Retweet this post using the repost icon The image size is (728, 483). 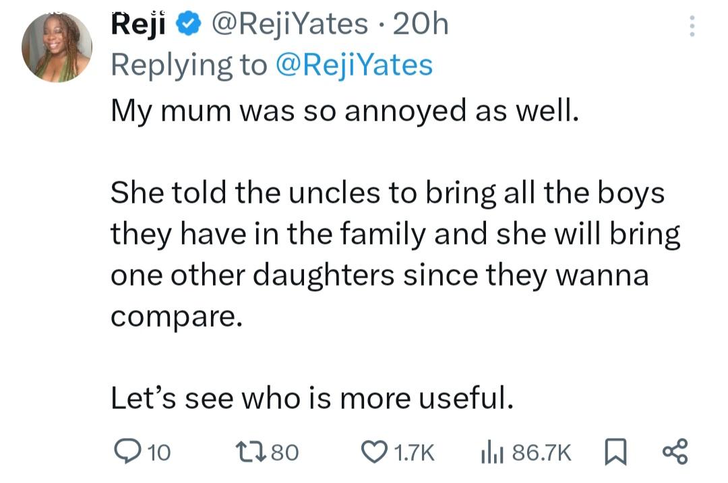[x=254, y=451]
